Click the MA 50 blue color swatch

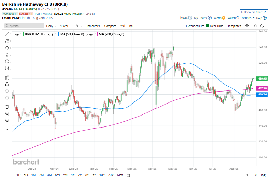pyautogui.click(x=59, y=34)
